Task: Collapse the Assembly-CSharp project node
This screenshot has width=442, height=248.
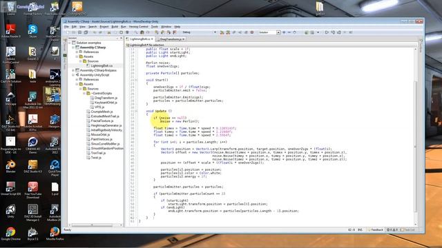Action: (x=73, y=48)
